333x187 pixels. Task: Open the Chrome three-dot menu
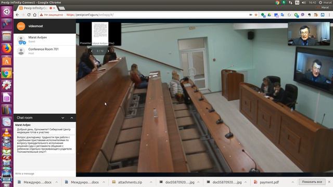pyautogui.click(x=329, y=15)
